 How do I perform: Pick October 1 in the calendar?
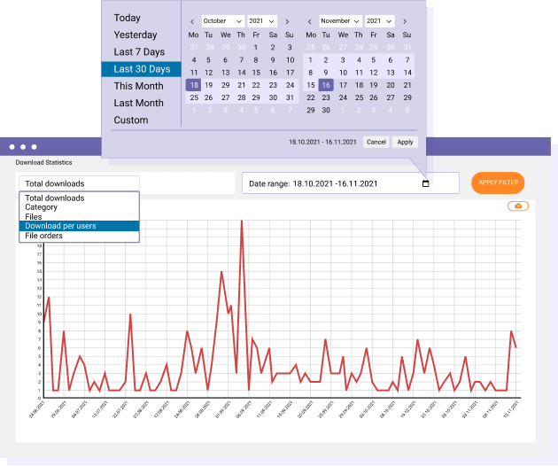pos(255,47)
